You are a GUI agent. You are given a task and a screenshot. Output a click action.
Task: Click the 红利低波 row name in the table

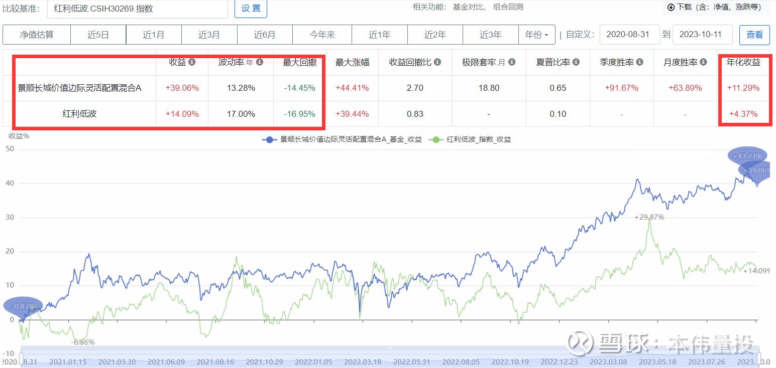point(79,114)
